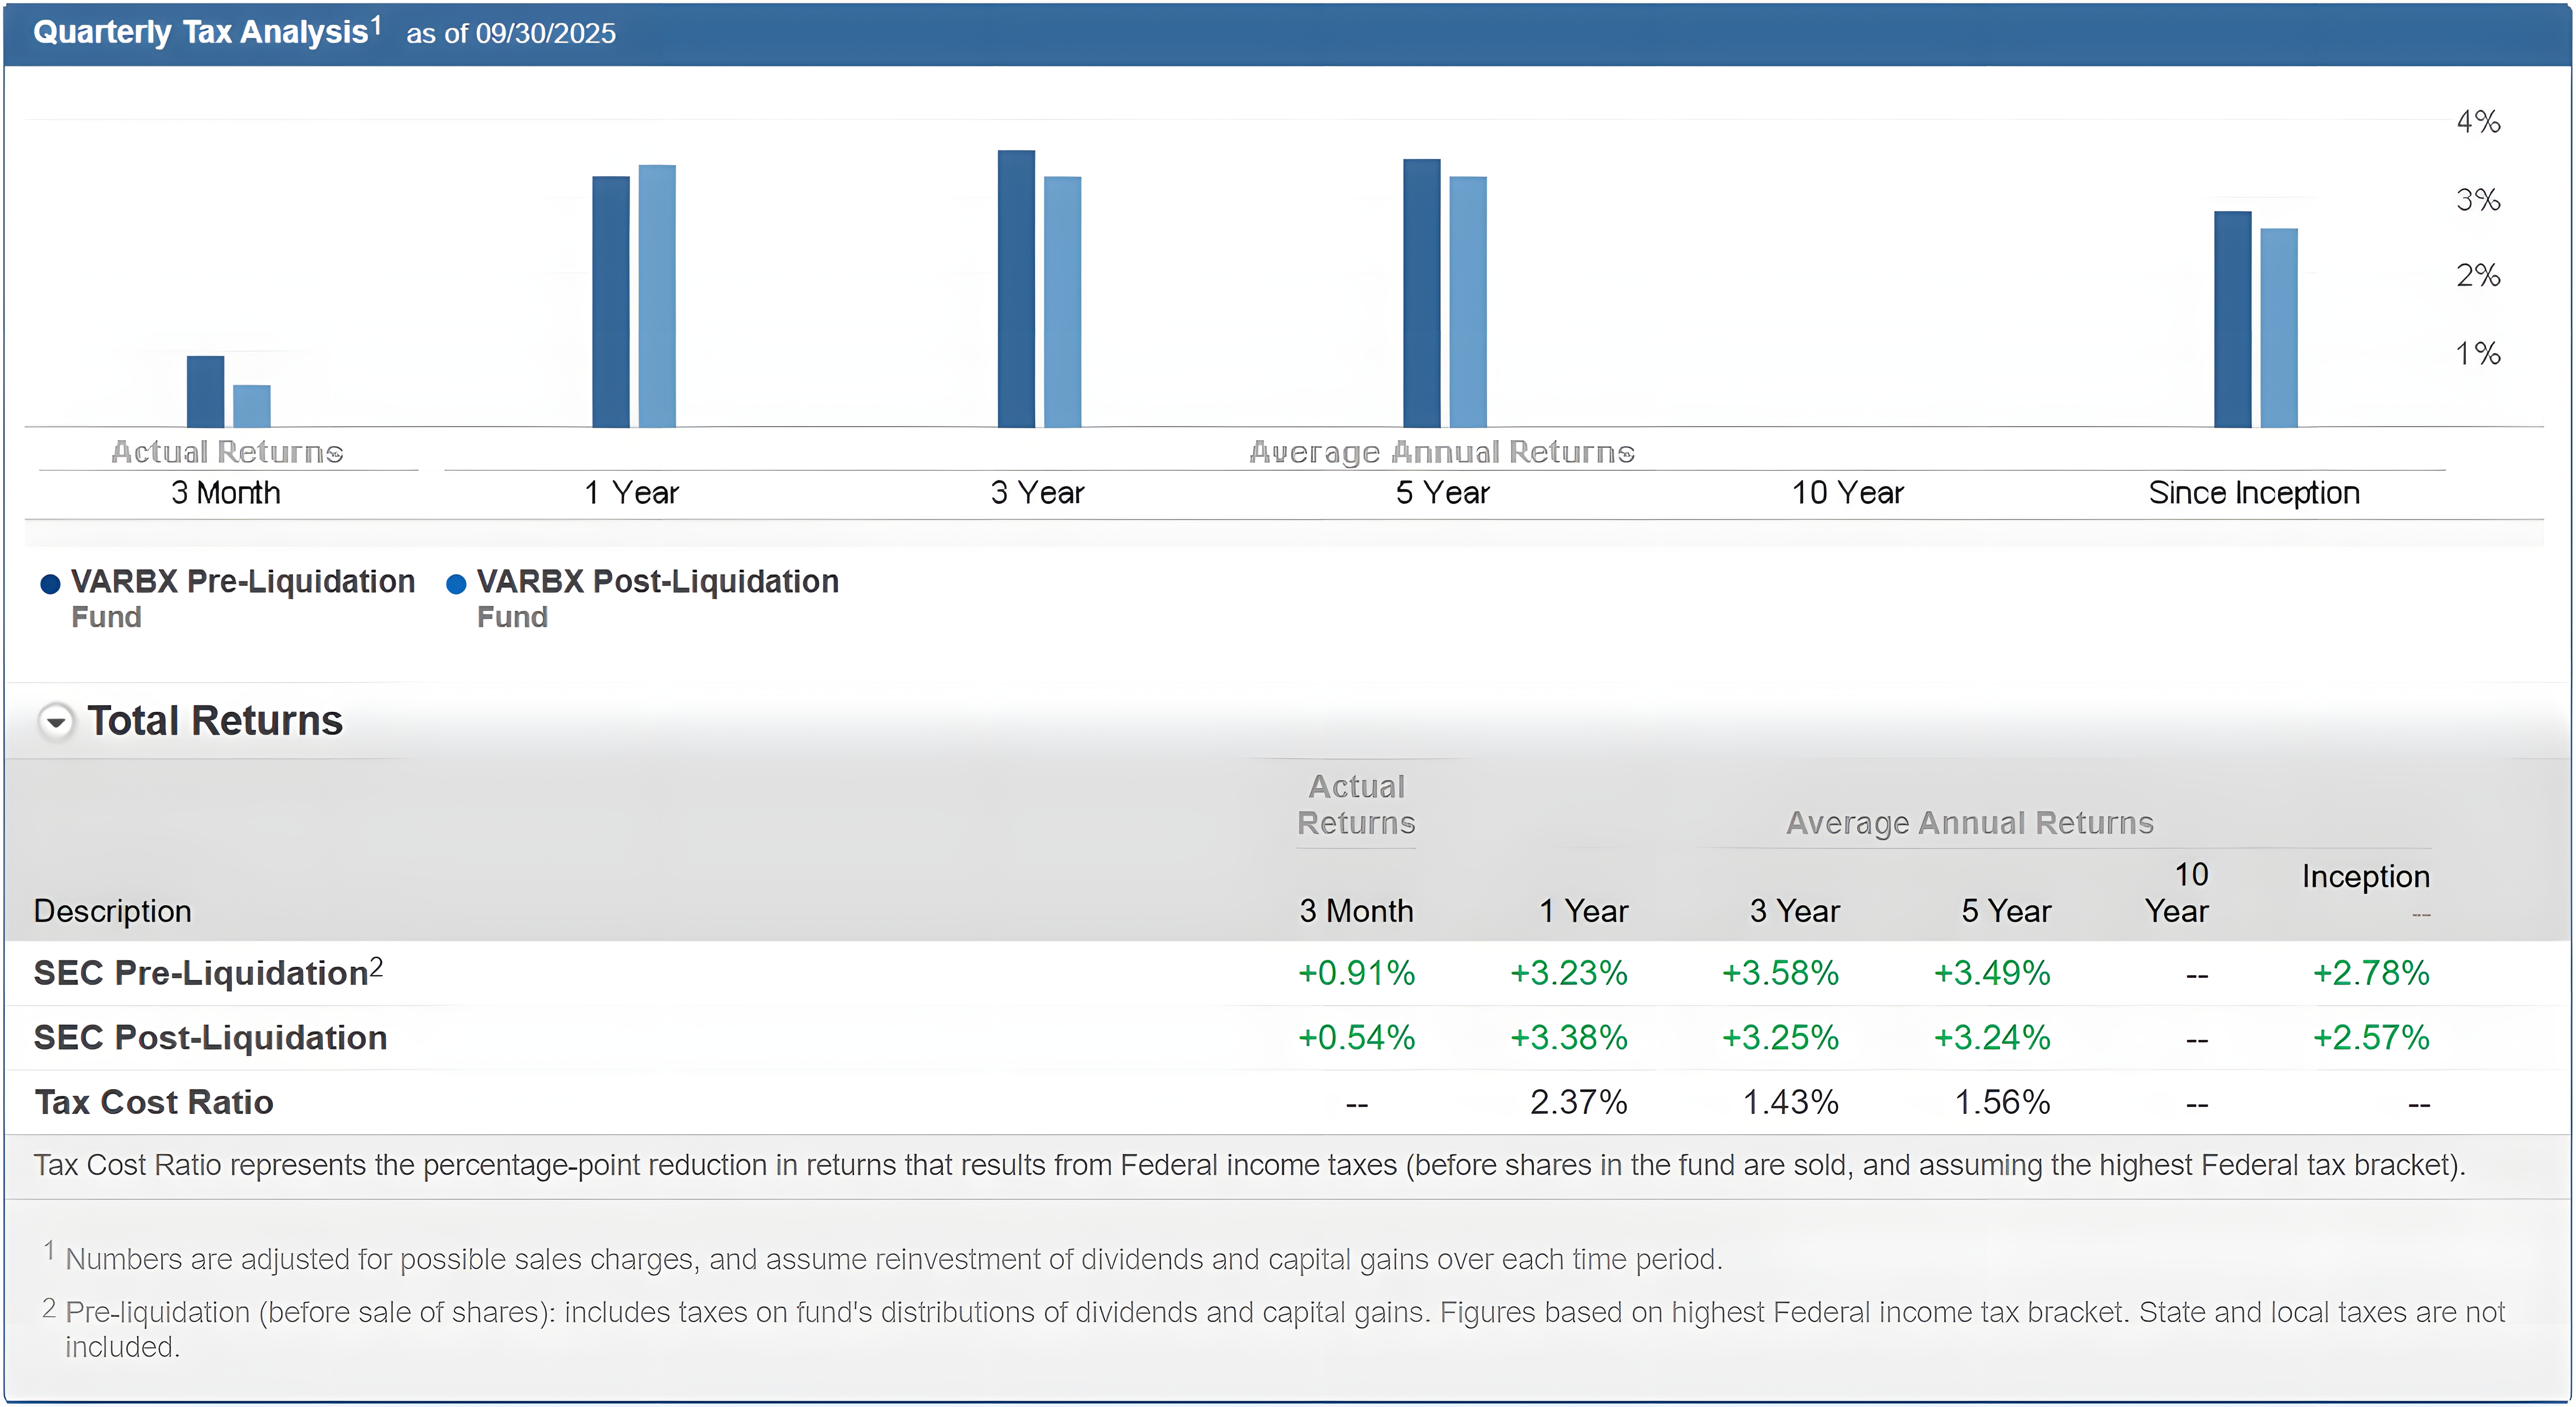Screen dimensions: 2576x1407
Task: Click VARBX Post-Liquidation Fund legend label
Action: 657,582
